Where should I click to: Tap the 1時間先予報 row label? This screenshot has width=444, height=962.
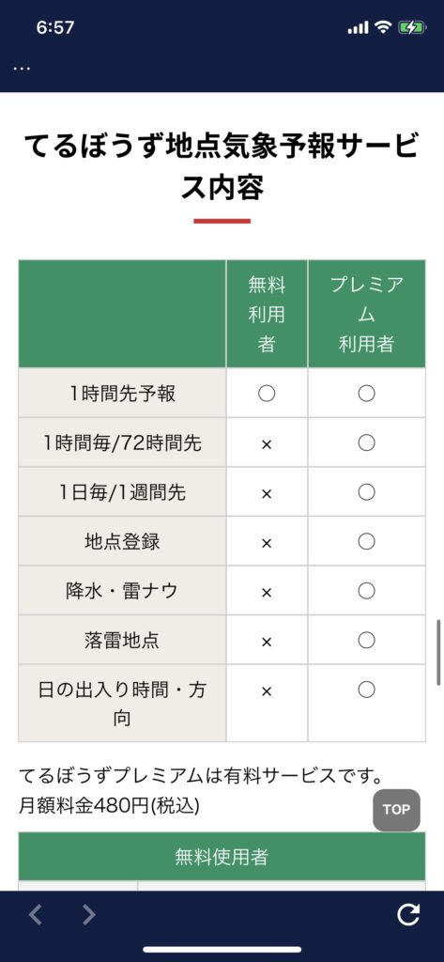tap(123, 394)
